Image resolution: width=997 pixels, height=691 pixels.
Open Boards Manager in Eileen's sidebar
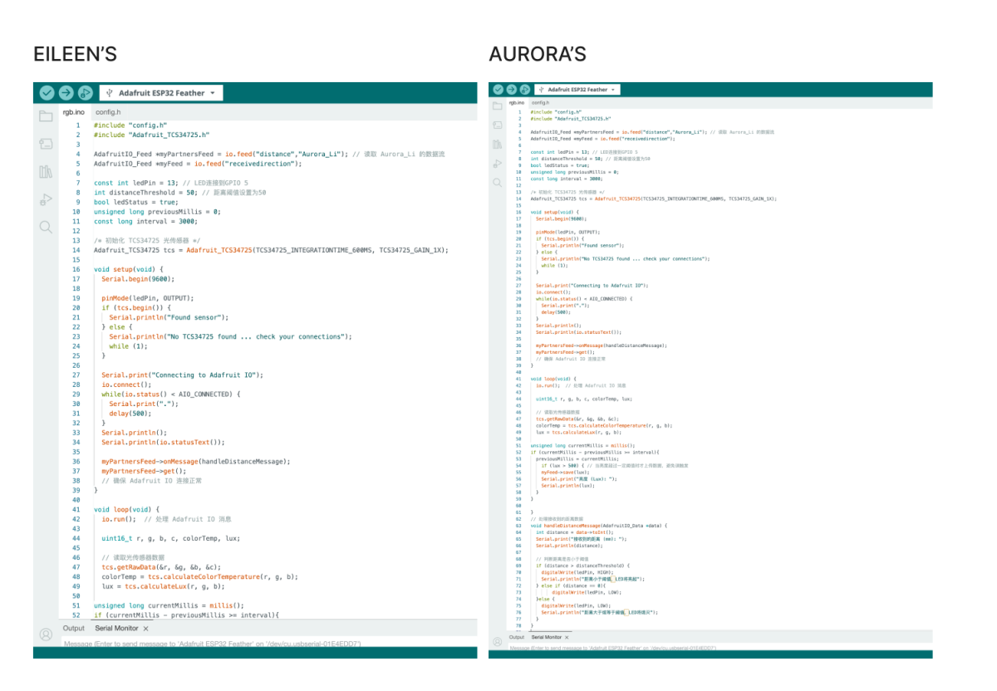46,144
